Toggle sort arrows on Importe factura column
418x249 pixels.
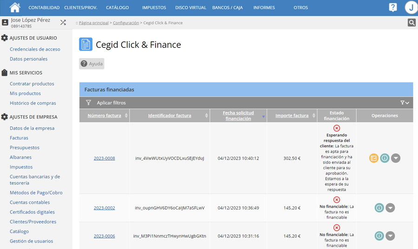tap(314, 115)
